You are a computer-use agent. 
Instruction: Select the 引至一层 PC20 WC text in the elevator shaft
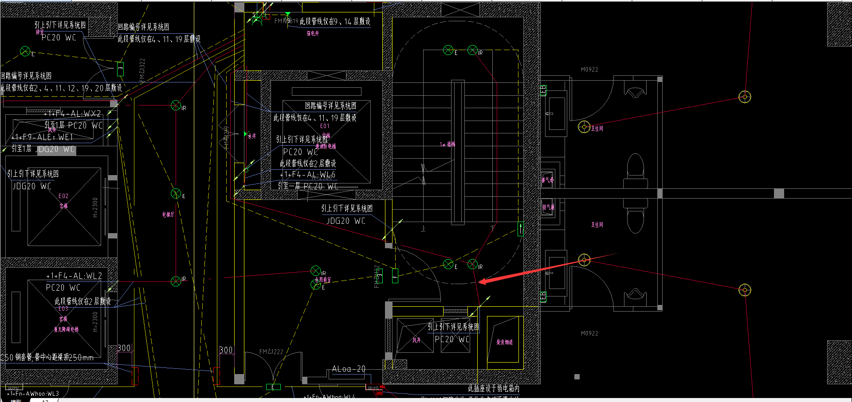pos(308,186)
